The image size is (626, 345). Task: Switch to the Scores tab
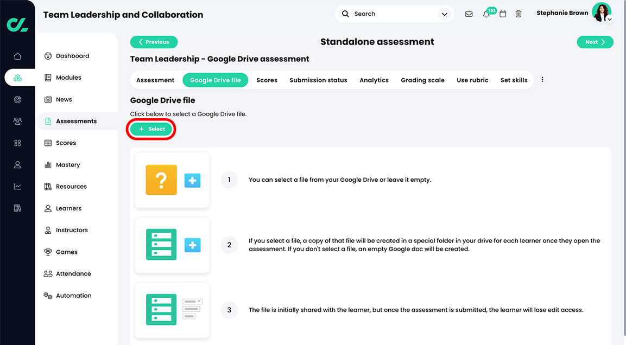(x=267, y=80)
